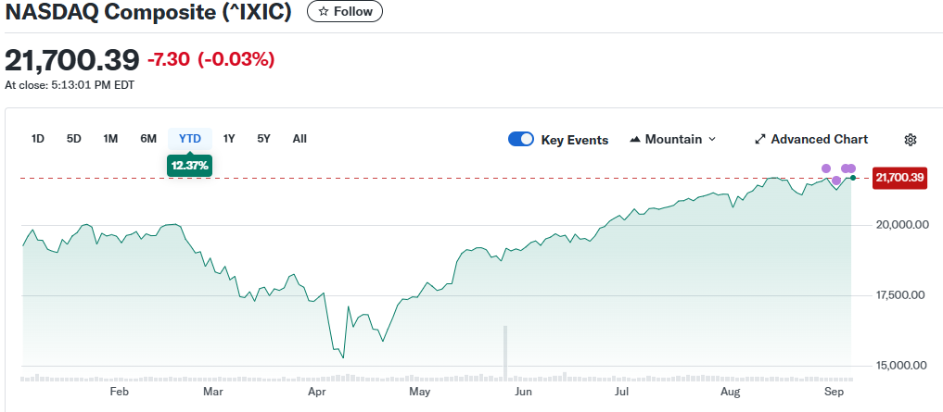The width and height of the screenshot is (943, 412).
Task: Select the 1M time range
Action: 110,139
